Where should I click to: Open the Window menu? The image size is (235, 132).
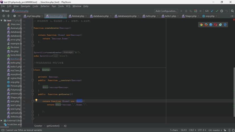click(77, 6)
